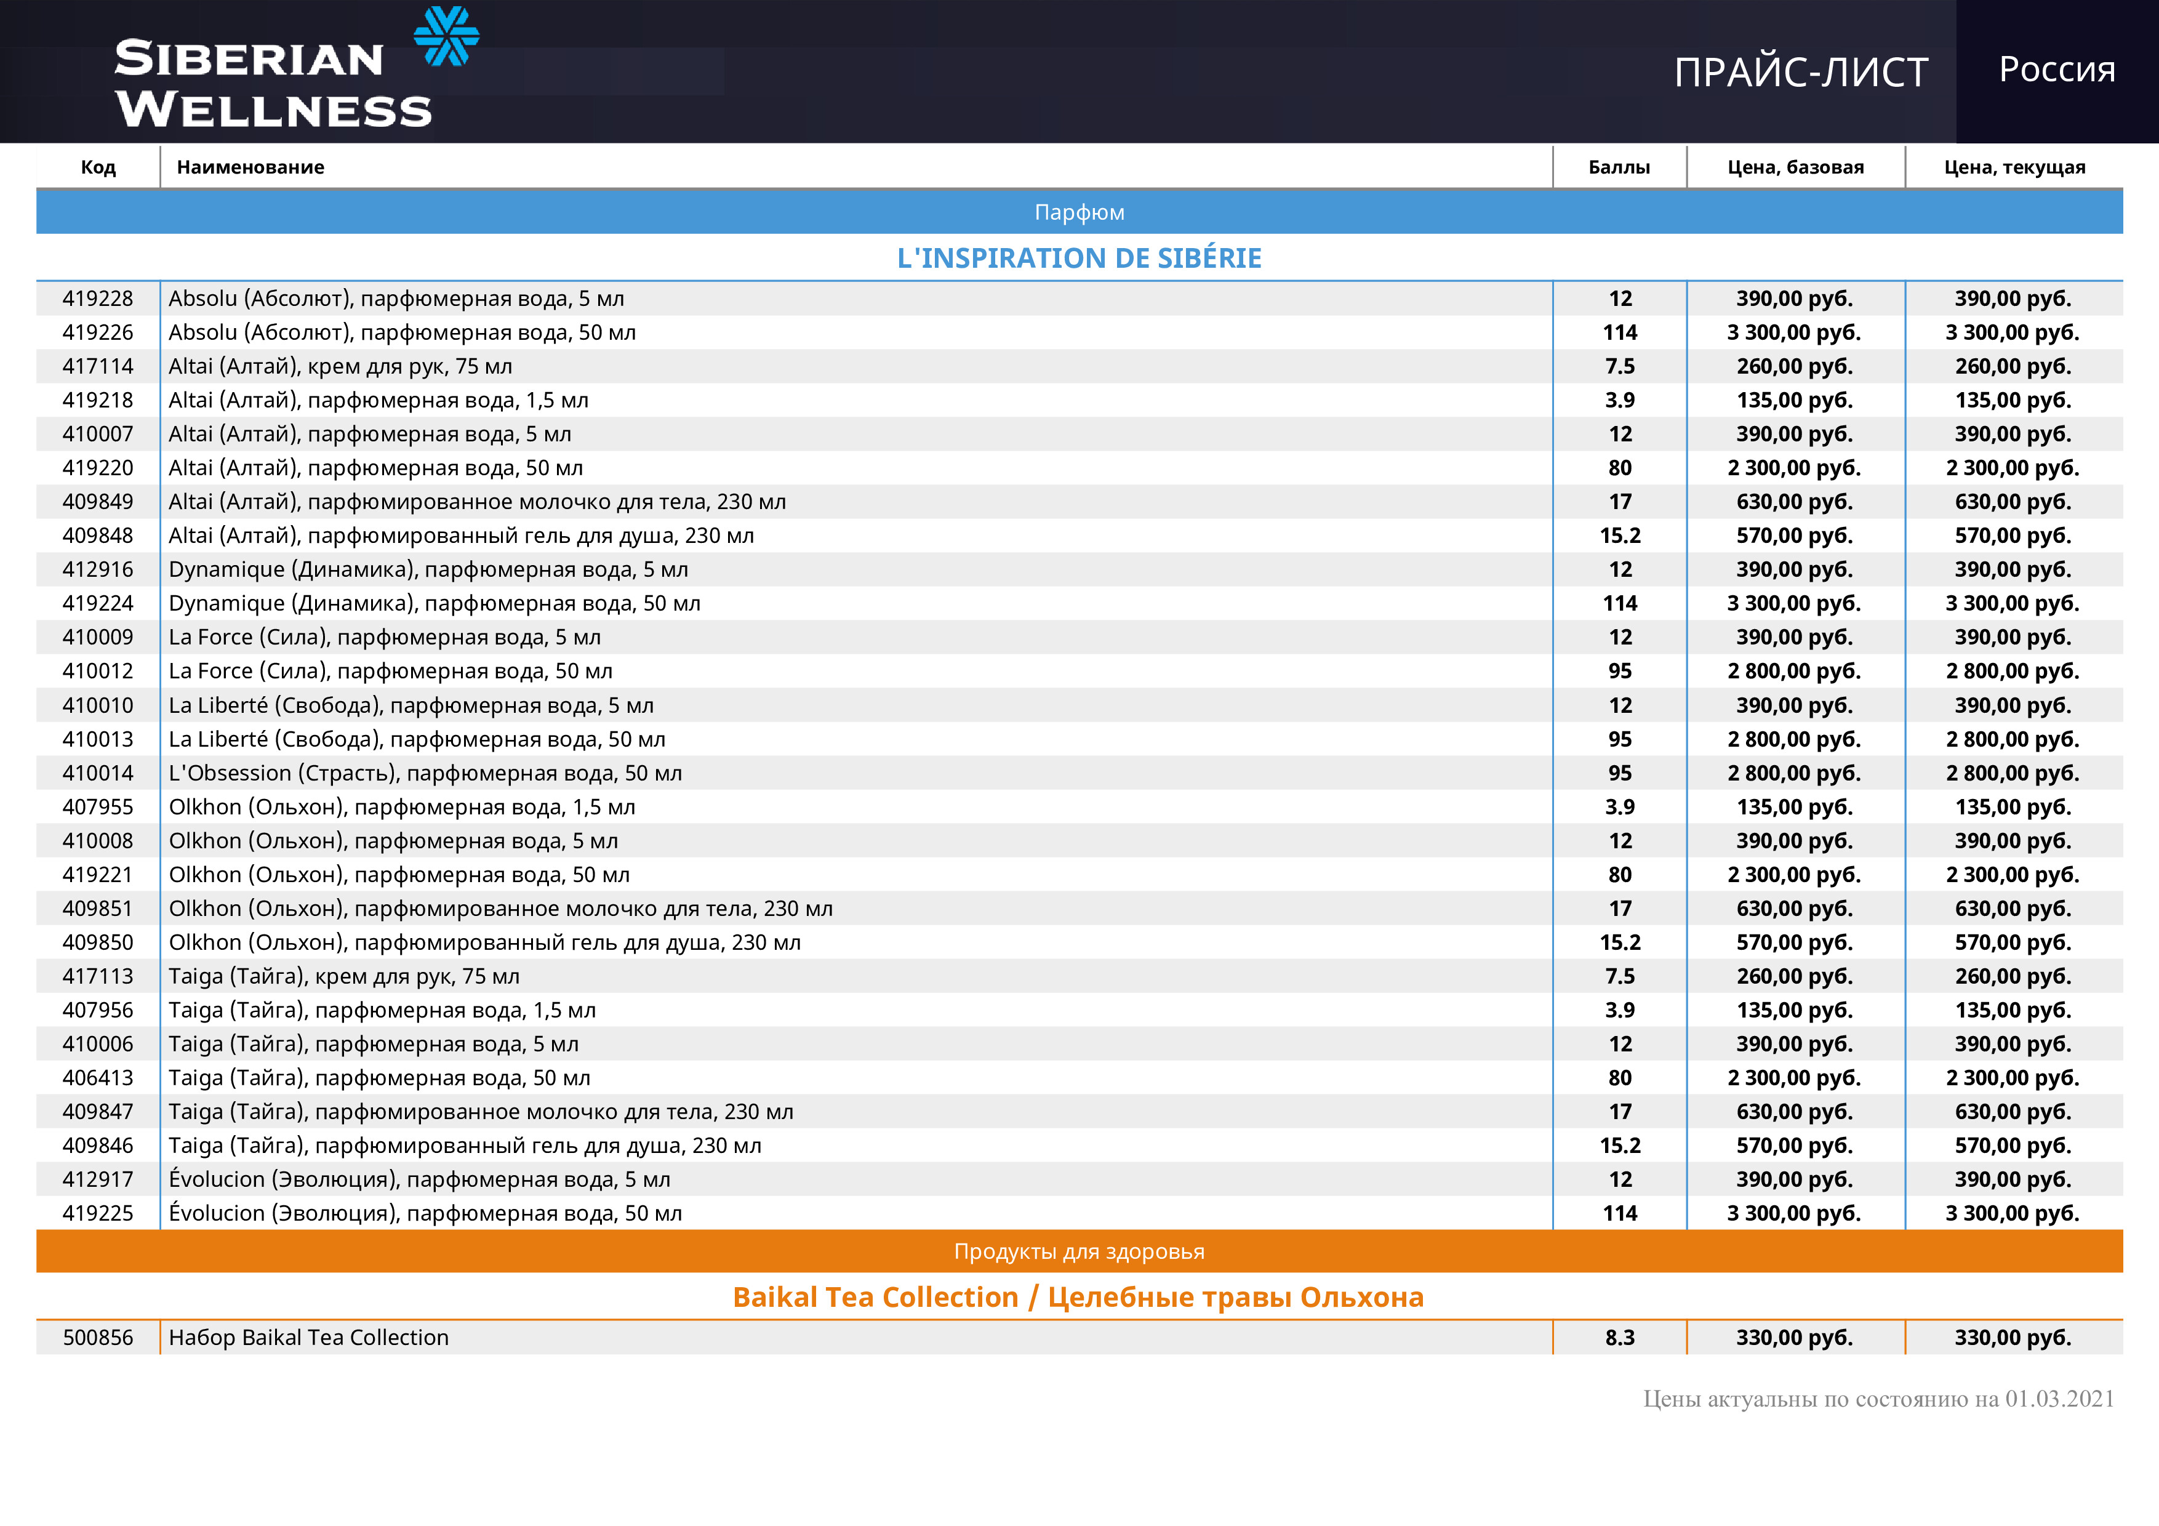Select the Altai крем для рук row
The height and width of the screenshot is (1526, 2159).
tap(340, 367)
